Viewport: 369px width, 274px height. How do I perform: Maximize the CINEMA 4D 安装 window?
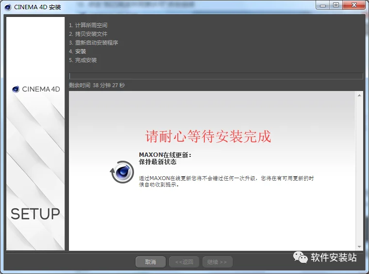[336, 5]
